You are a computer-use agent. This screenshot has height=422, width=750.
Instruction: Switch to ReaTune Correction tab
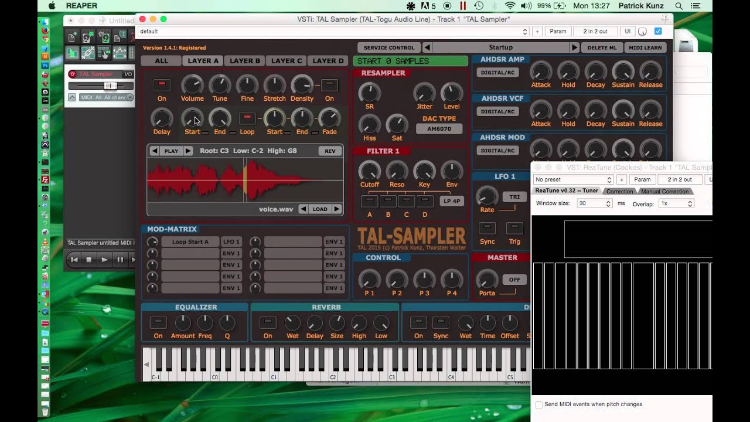pos(619,191)
